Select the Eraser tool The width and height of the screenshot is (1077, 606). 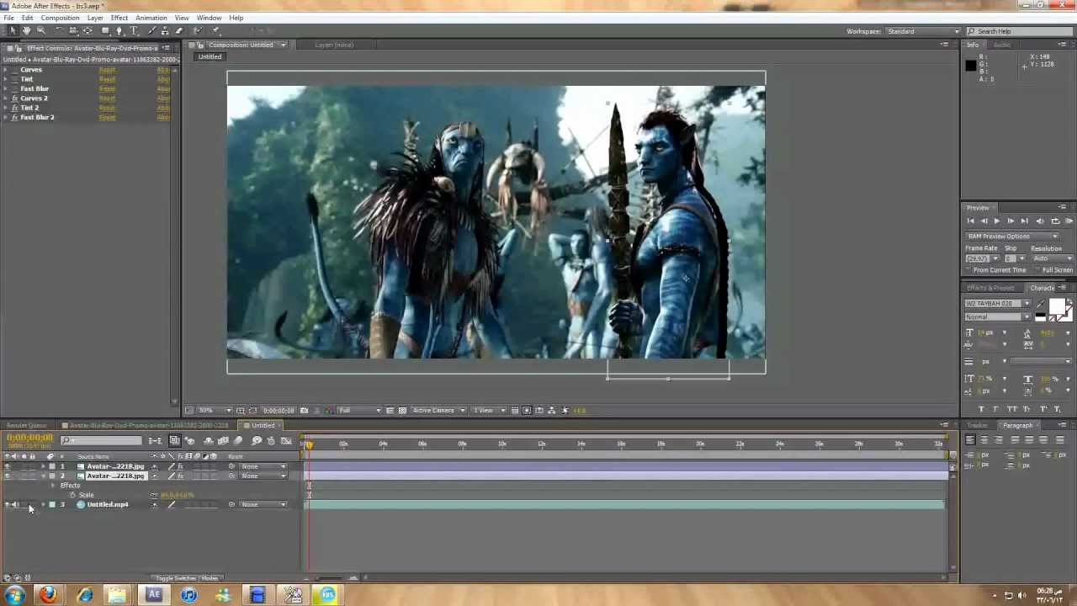(178, 31)
